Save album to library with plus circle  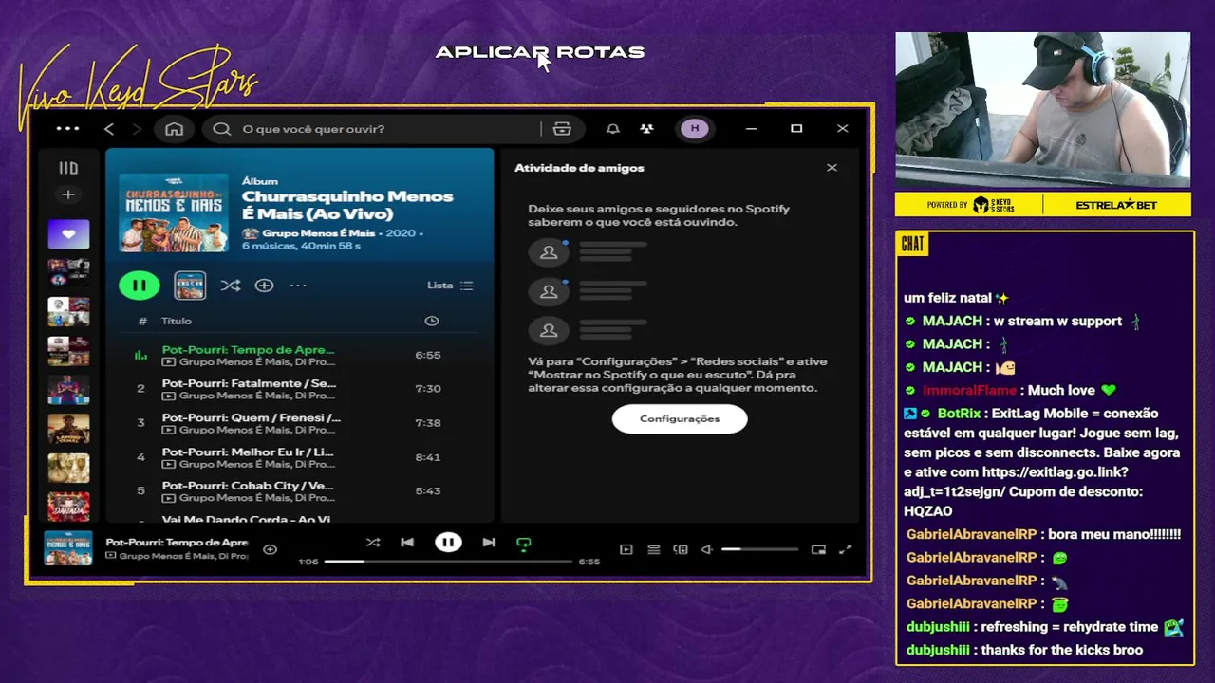pyautogui.click(x=264, y=286)
